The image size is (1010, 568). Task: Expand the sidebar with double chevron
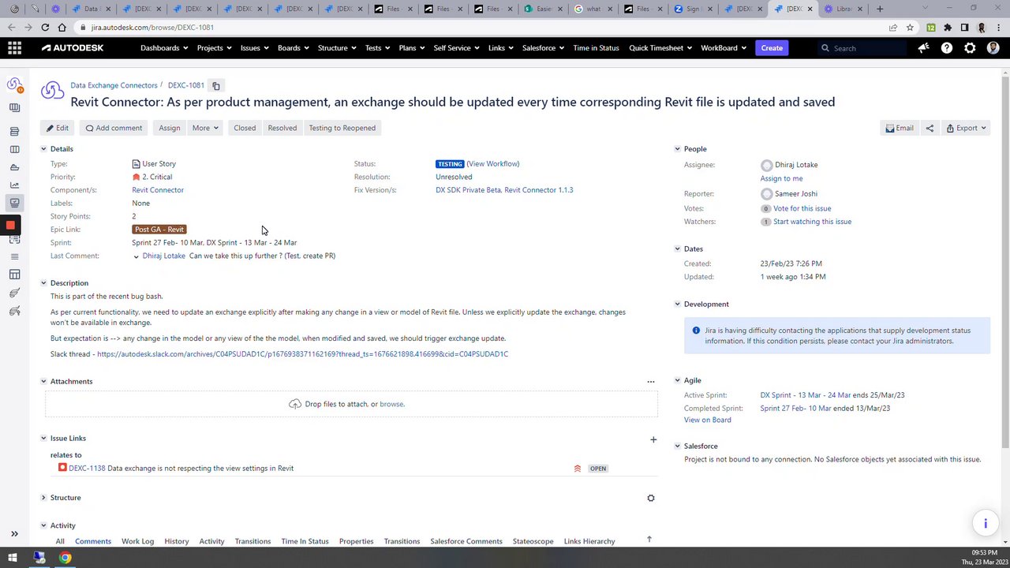point(14,534)
